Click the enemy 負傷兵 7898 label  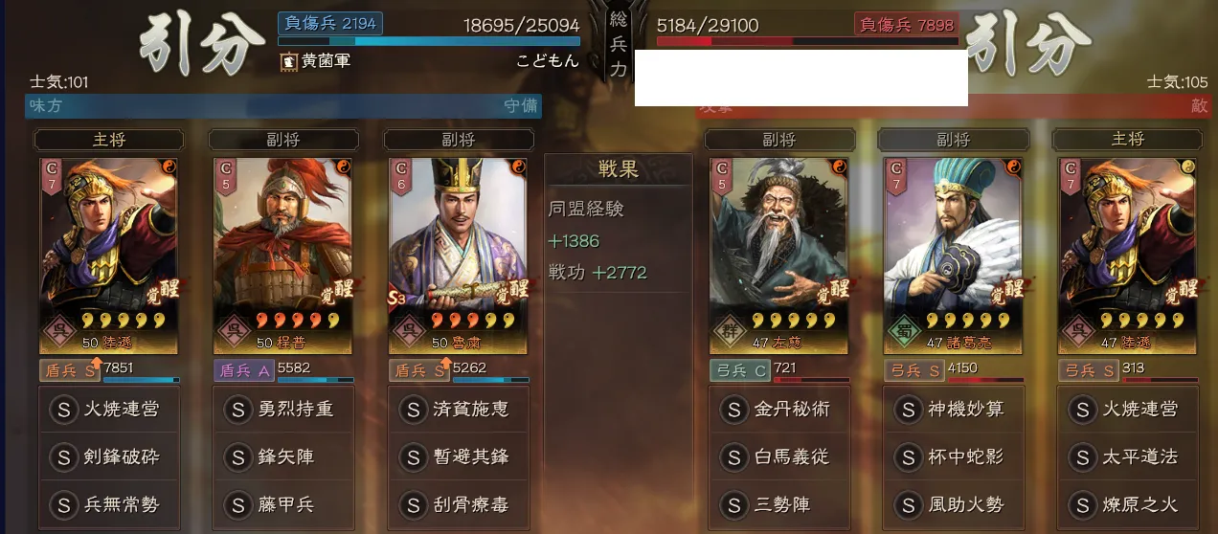(x=906, y=24)
